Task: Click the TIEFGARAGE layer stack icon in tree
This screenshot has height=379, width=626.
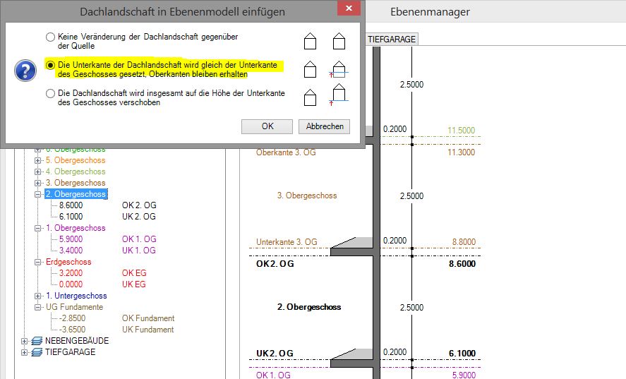Action: [x=37, y=352]
